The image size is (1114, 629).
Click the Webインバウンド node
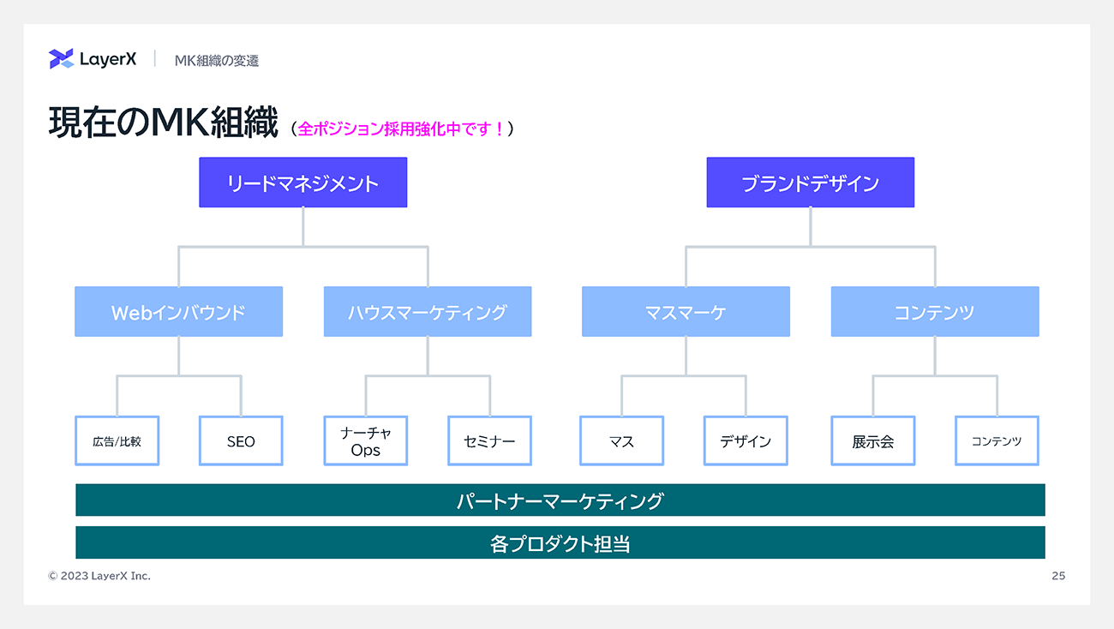178,312
